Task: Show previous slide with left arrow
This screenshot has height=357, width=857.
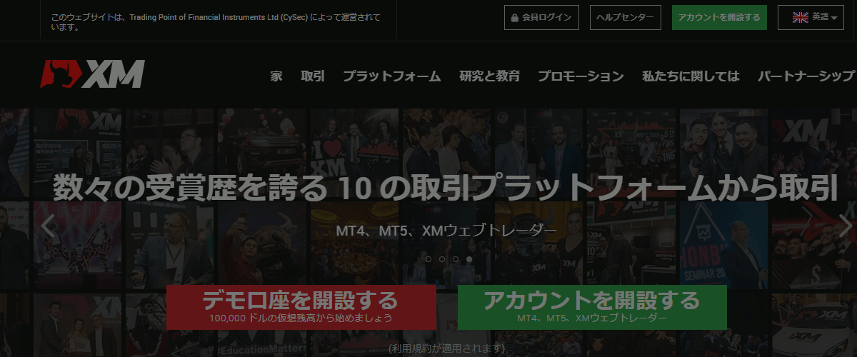Action: (48, 226)
